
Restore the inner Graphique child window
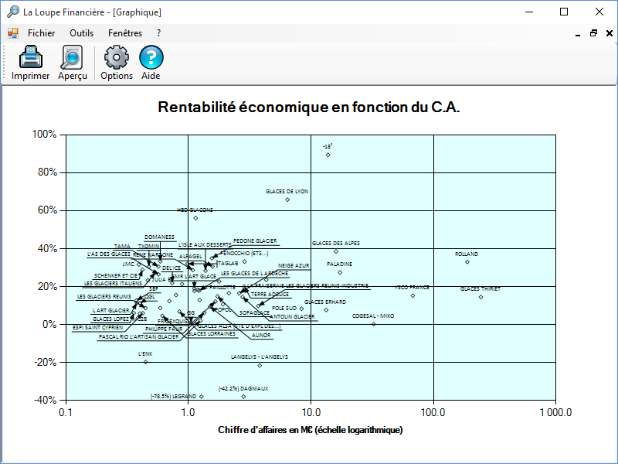tap(593, 33)
